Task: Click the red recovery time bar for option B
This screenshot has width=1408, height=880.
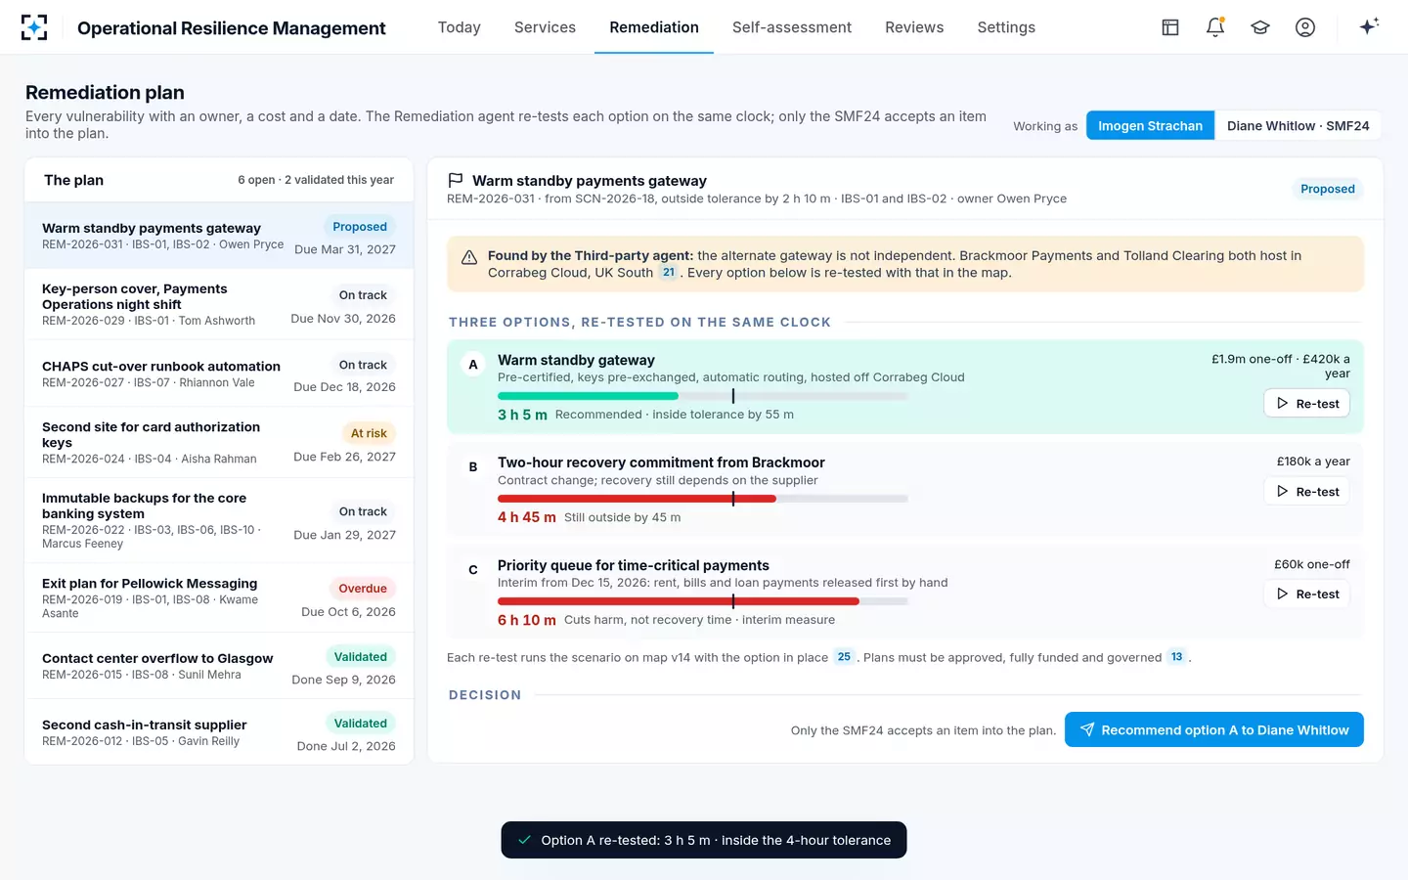Action: (637, 499)
